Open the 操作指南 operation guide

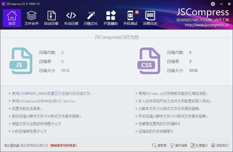coord(179,145)
